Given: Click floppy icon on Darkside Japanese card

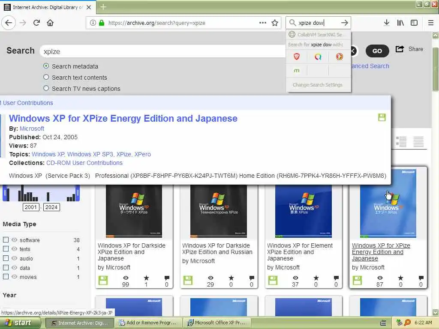Looking at the screenshot, I should [x=103, y=280].
